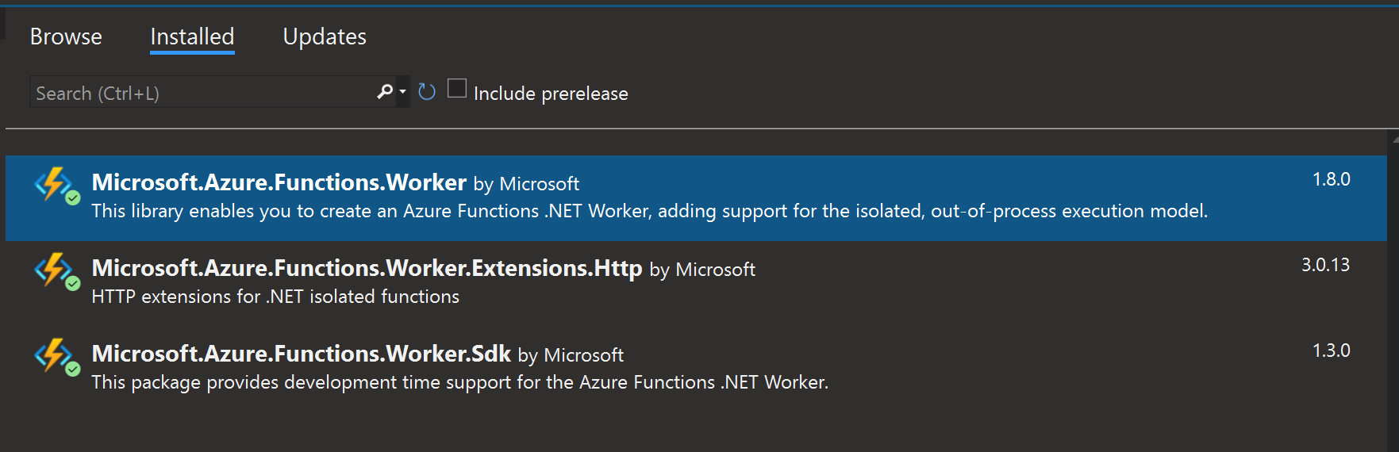Focus the Search (Ctrl+L) input field

198,93
